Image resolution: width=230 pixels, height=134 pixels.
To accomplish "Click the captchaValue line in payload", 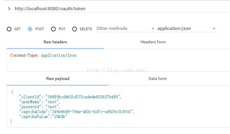I will 43,117.
